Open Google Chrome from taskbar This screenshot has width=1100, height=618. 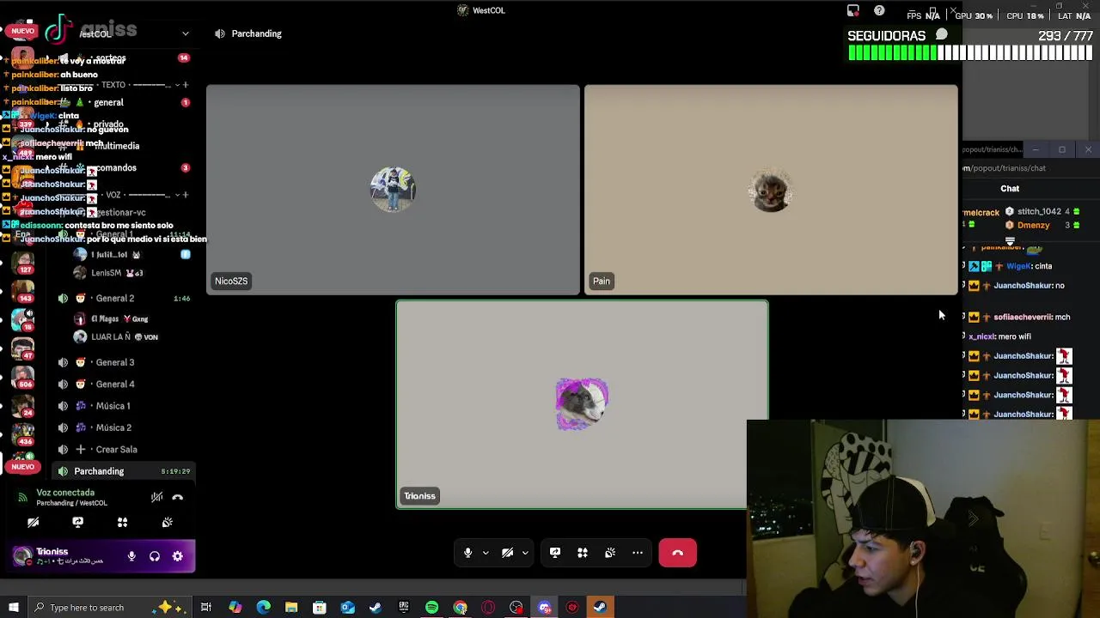460,608
